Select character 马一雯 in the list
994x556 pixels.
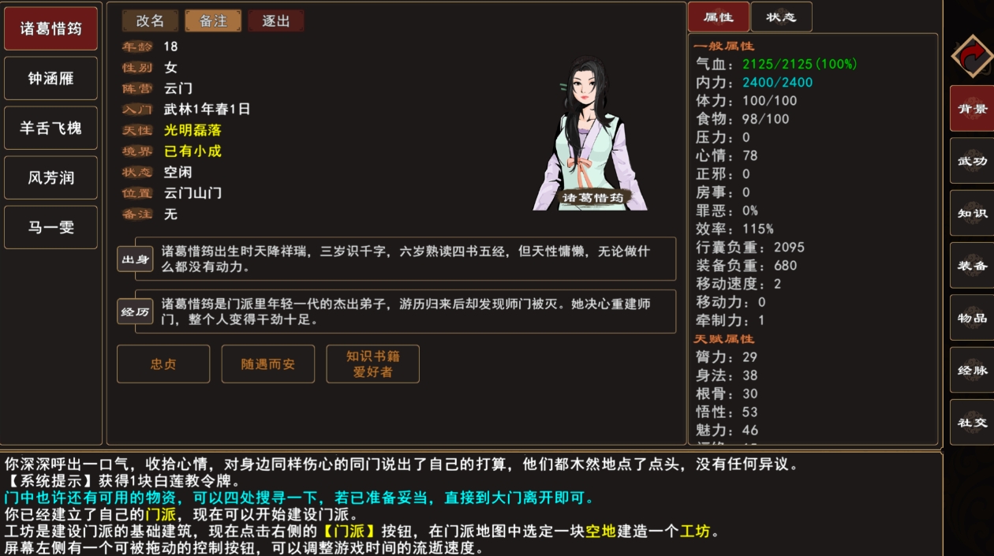coord(51,227)
